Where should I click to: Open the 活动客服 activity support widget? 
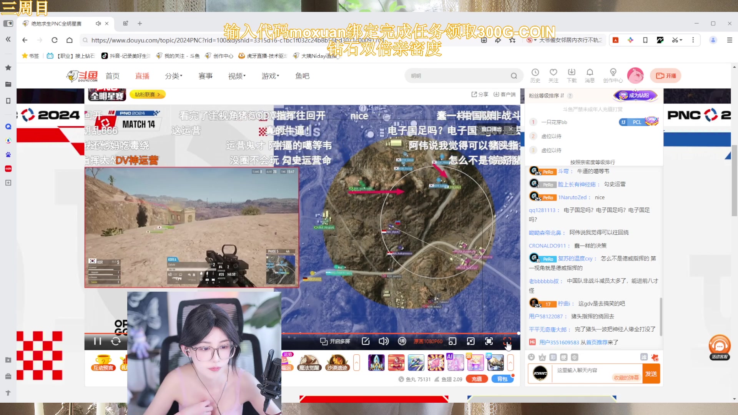[x=720, y=347]
